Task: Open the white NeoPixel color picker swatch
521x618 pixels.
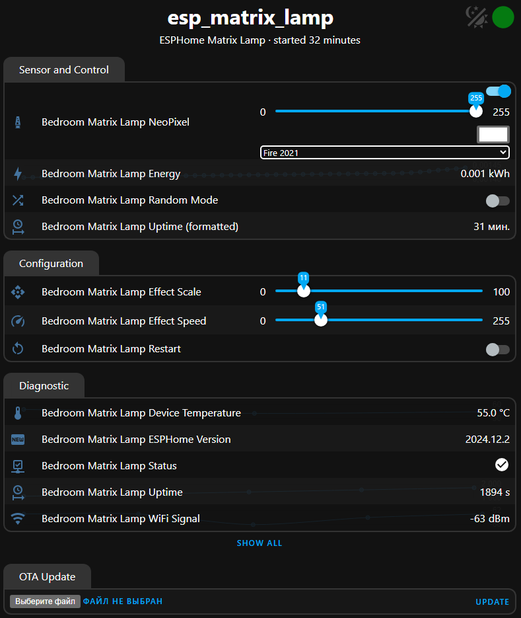Action: click(x=493, y=134)
